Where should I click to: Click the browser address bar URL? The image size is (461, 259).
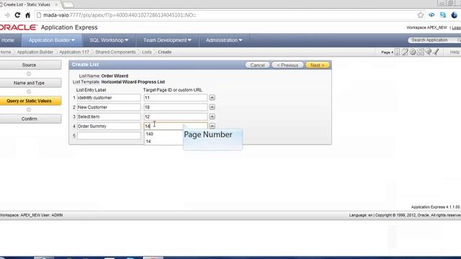[x=120, y=15]
